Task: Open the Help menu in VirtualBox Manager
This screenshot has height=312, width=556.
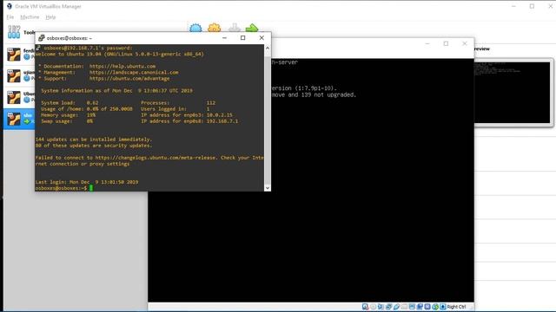Action: coord(50,17)
